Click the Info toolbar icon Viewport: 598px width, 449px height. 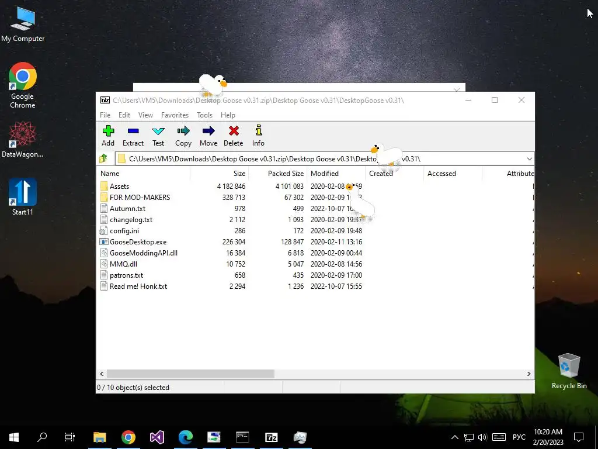pyautogui.click(x=258, y=130)
